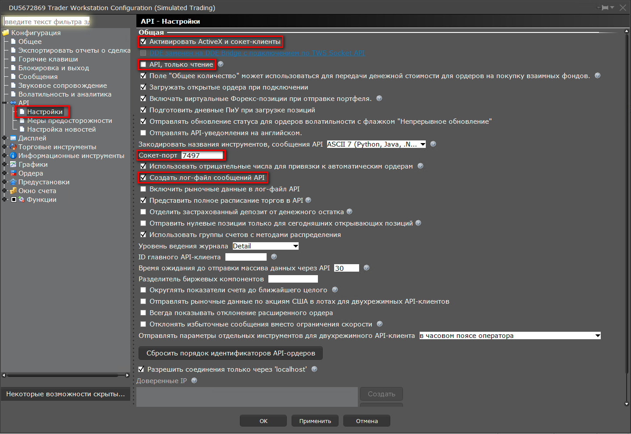The height and width of the screenshot is (434, 631).
Task: Toggle 'Использовать группы счетов с методами распределения'
Action: (143, 234)
